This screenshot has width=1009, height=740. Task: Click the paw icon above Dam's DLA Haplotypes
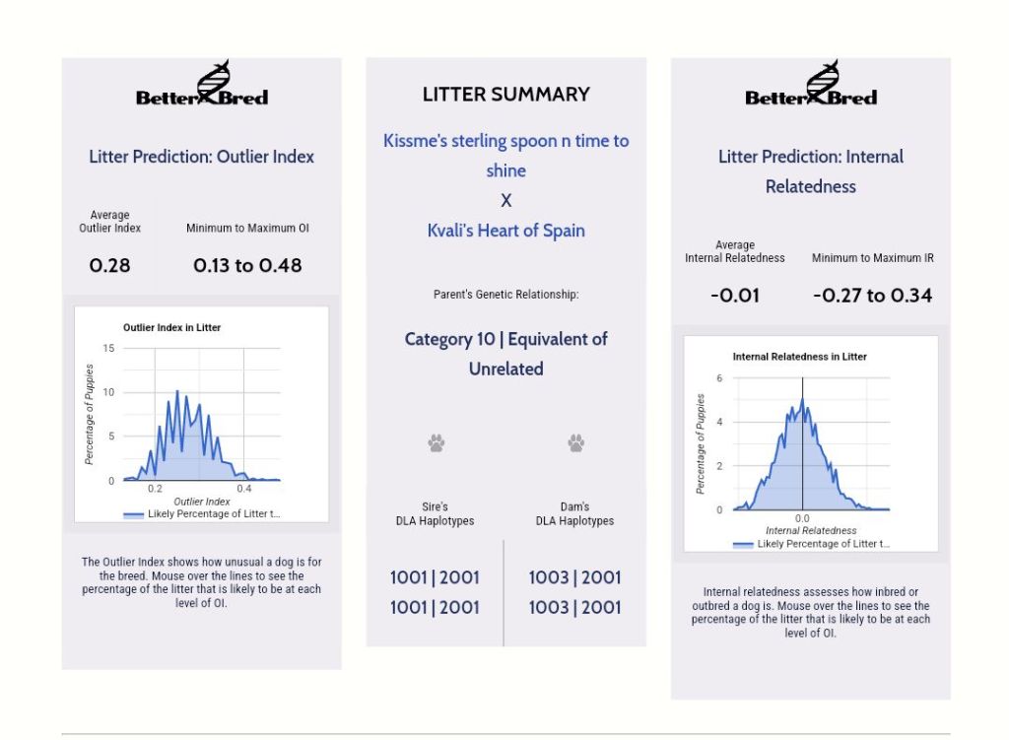(575, 443)
